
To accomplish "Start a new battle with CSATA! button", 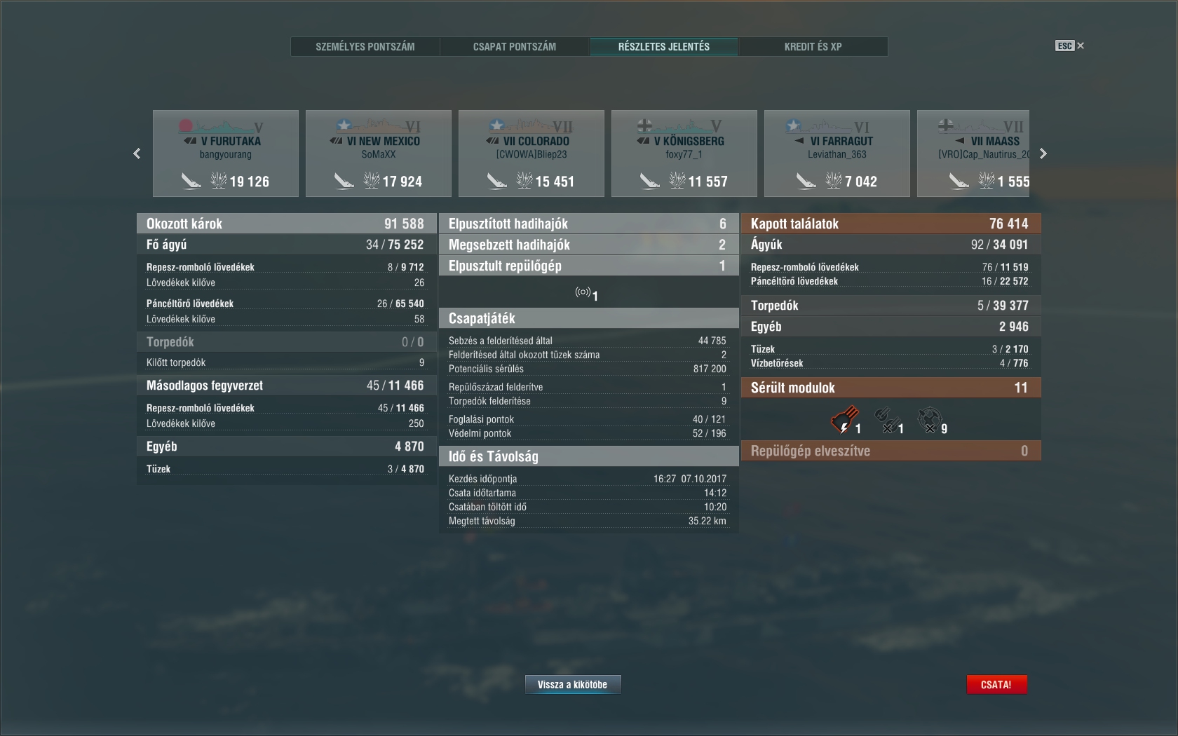I will point(996,685).
